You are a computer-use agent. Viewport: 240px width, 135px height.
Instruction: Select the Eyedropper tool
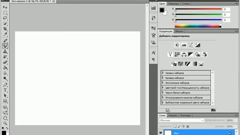click(5, 34)
